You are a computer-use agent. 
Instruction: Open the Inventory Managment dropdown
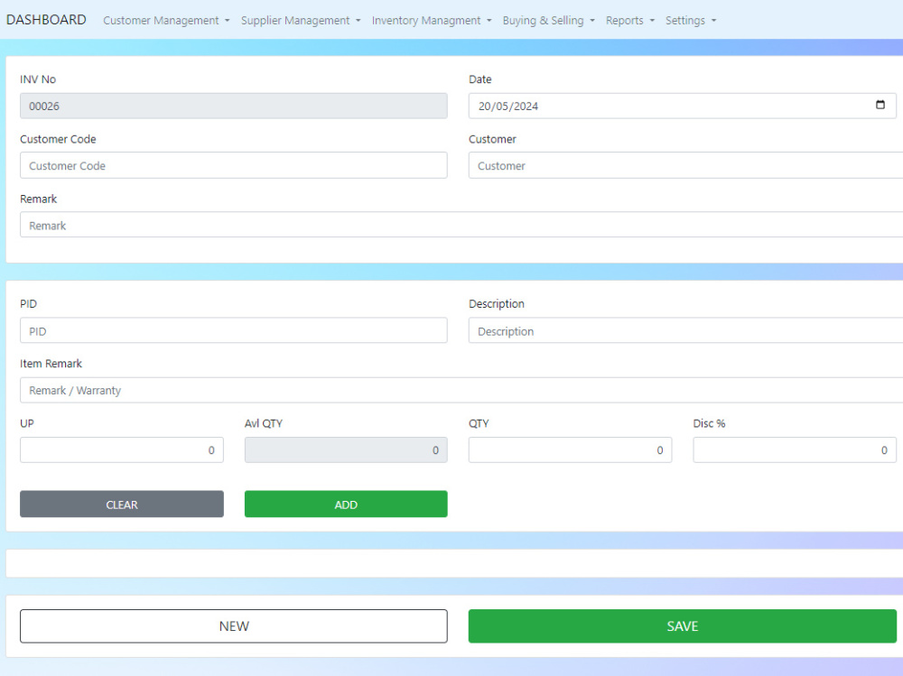(432, 20)
